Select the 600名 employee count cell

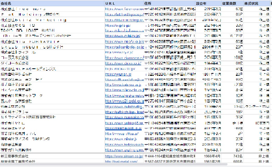click(232, 161)
